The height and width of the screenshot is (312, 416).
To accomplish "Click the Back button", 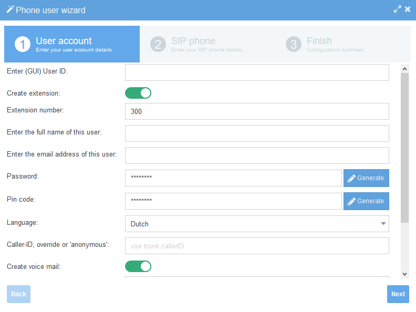I will (x=18, y=294).
